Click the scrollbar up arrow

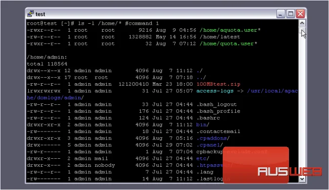(302, 23)
